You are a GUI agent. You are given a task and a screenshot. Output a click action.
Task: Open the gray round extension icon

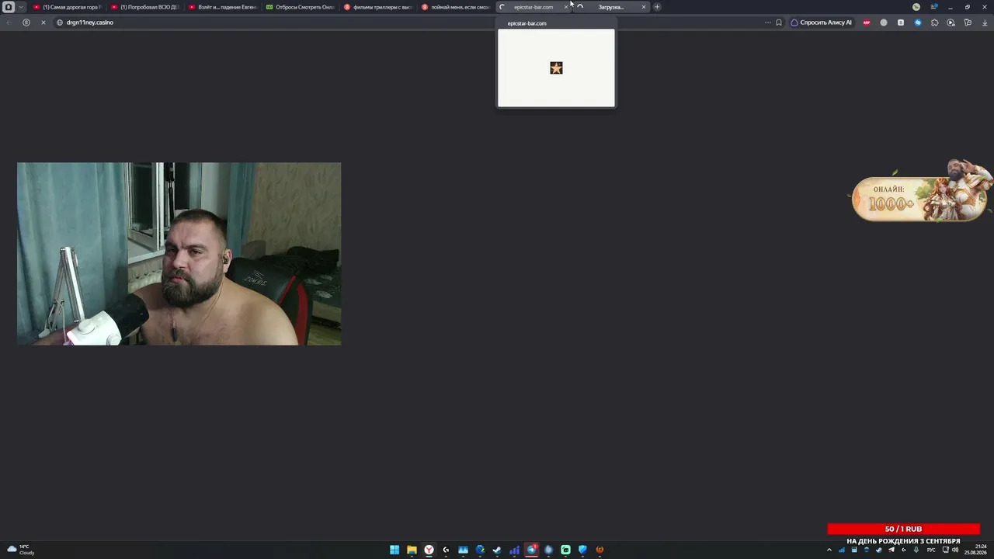884,23
